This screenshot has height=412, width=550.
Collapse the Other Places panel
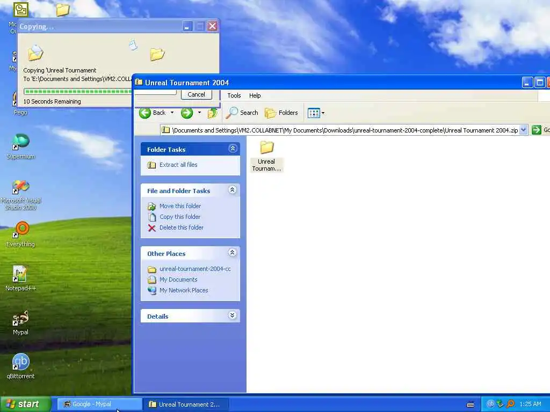(x=232, y=253)
